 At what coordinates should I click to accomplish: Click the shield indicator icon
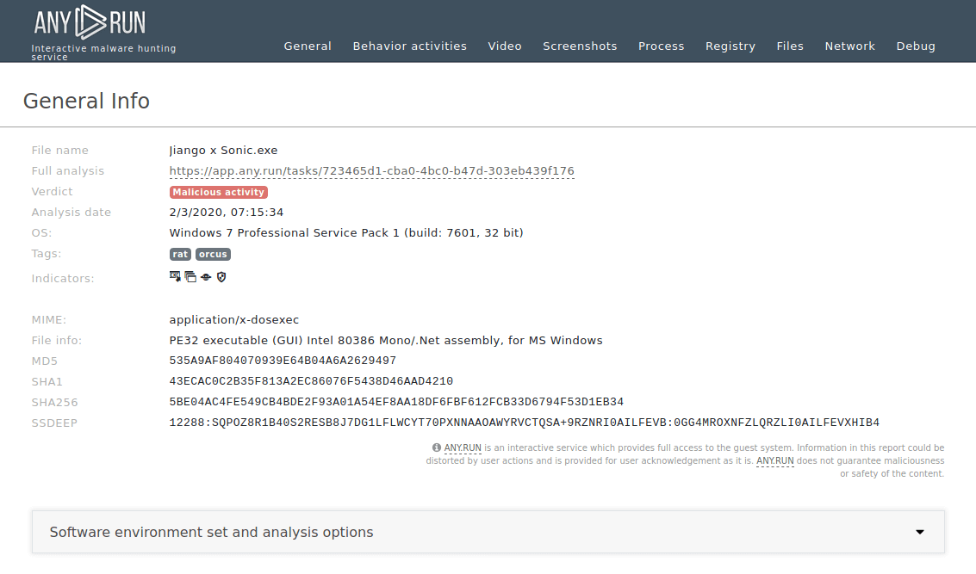pos(221,277)
